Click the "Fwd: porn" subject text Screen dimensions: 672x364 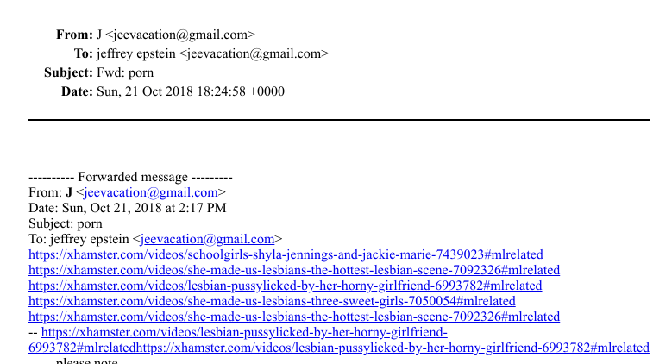point(125,72)
